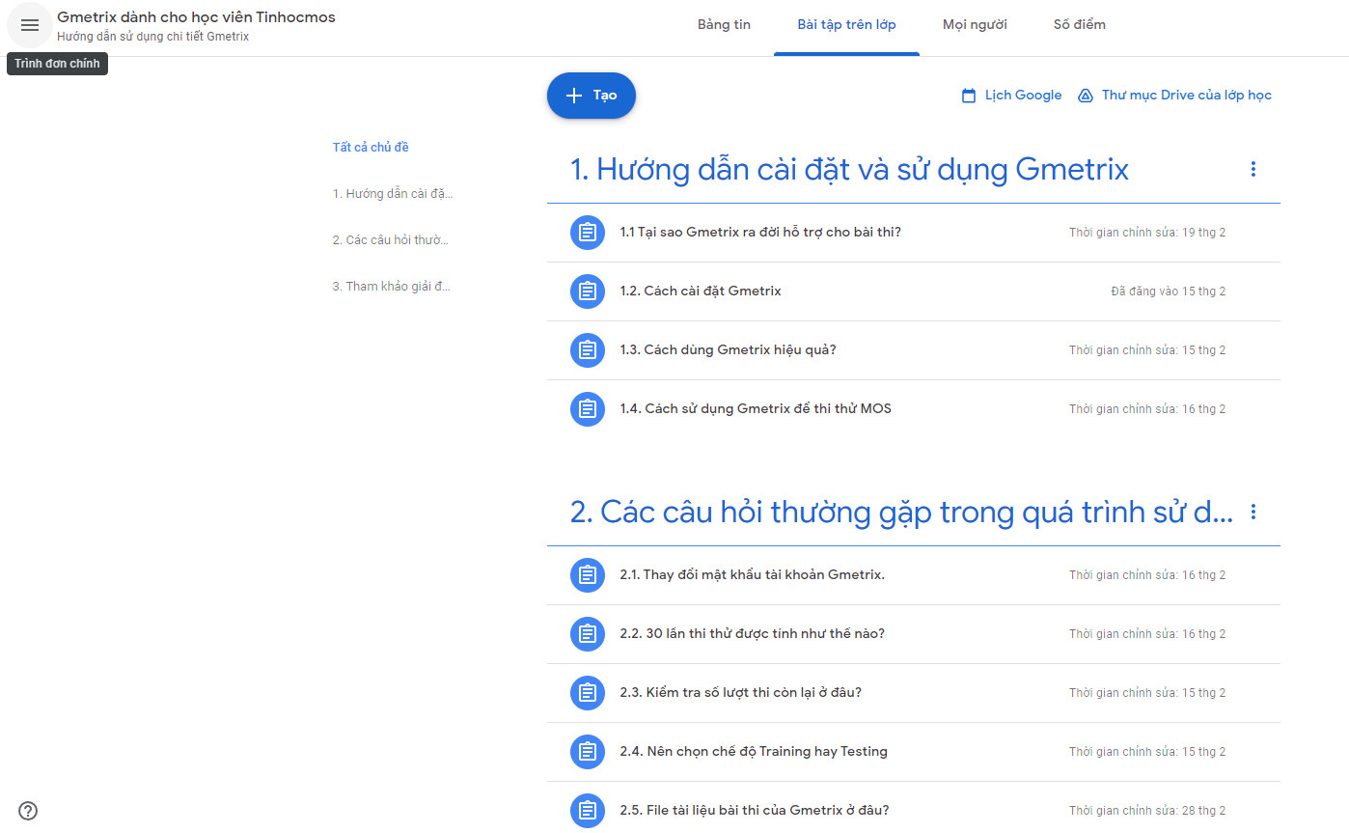
Task: Filter by topic 3. Tham khảo giải đ...
Action: pos(391,287)
